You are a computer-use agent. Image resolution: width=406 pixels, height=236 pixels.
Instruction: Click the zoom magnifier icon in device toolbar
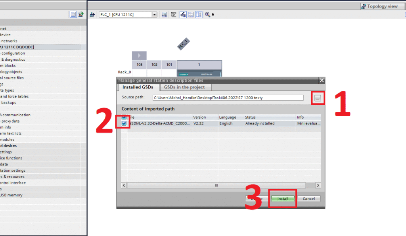coord(207,15)
